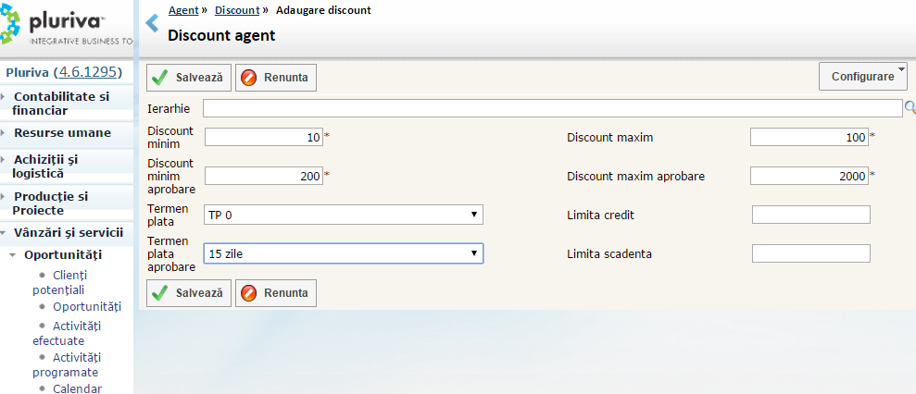Open the Discount breadcrumb link
This screenshot has width=916, height=394.
[236, 10]
